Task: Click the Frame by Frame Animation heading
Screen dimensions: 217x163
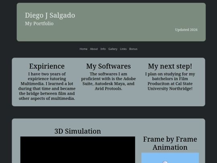Action: (x=170, y=143)
